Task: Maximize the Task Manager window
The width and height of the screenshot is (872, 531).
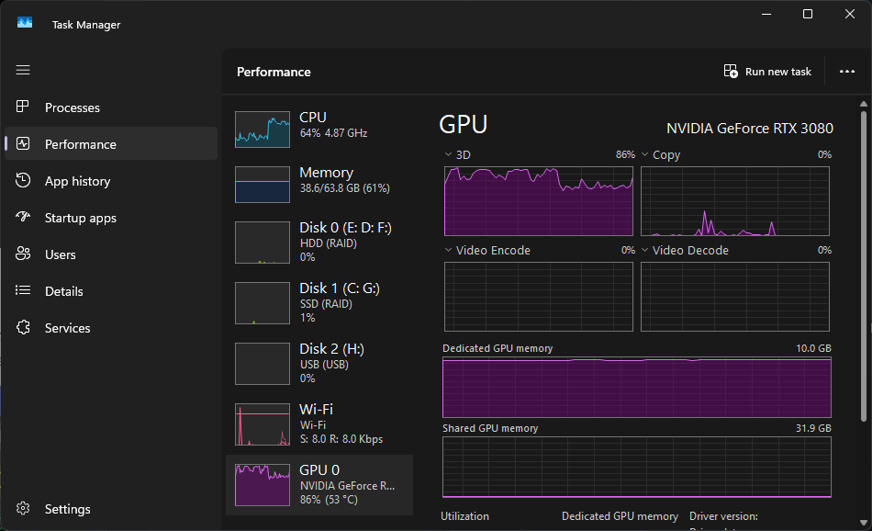Action: pos(808,14)
